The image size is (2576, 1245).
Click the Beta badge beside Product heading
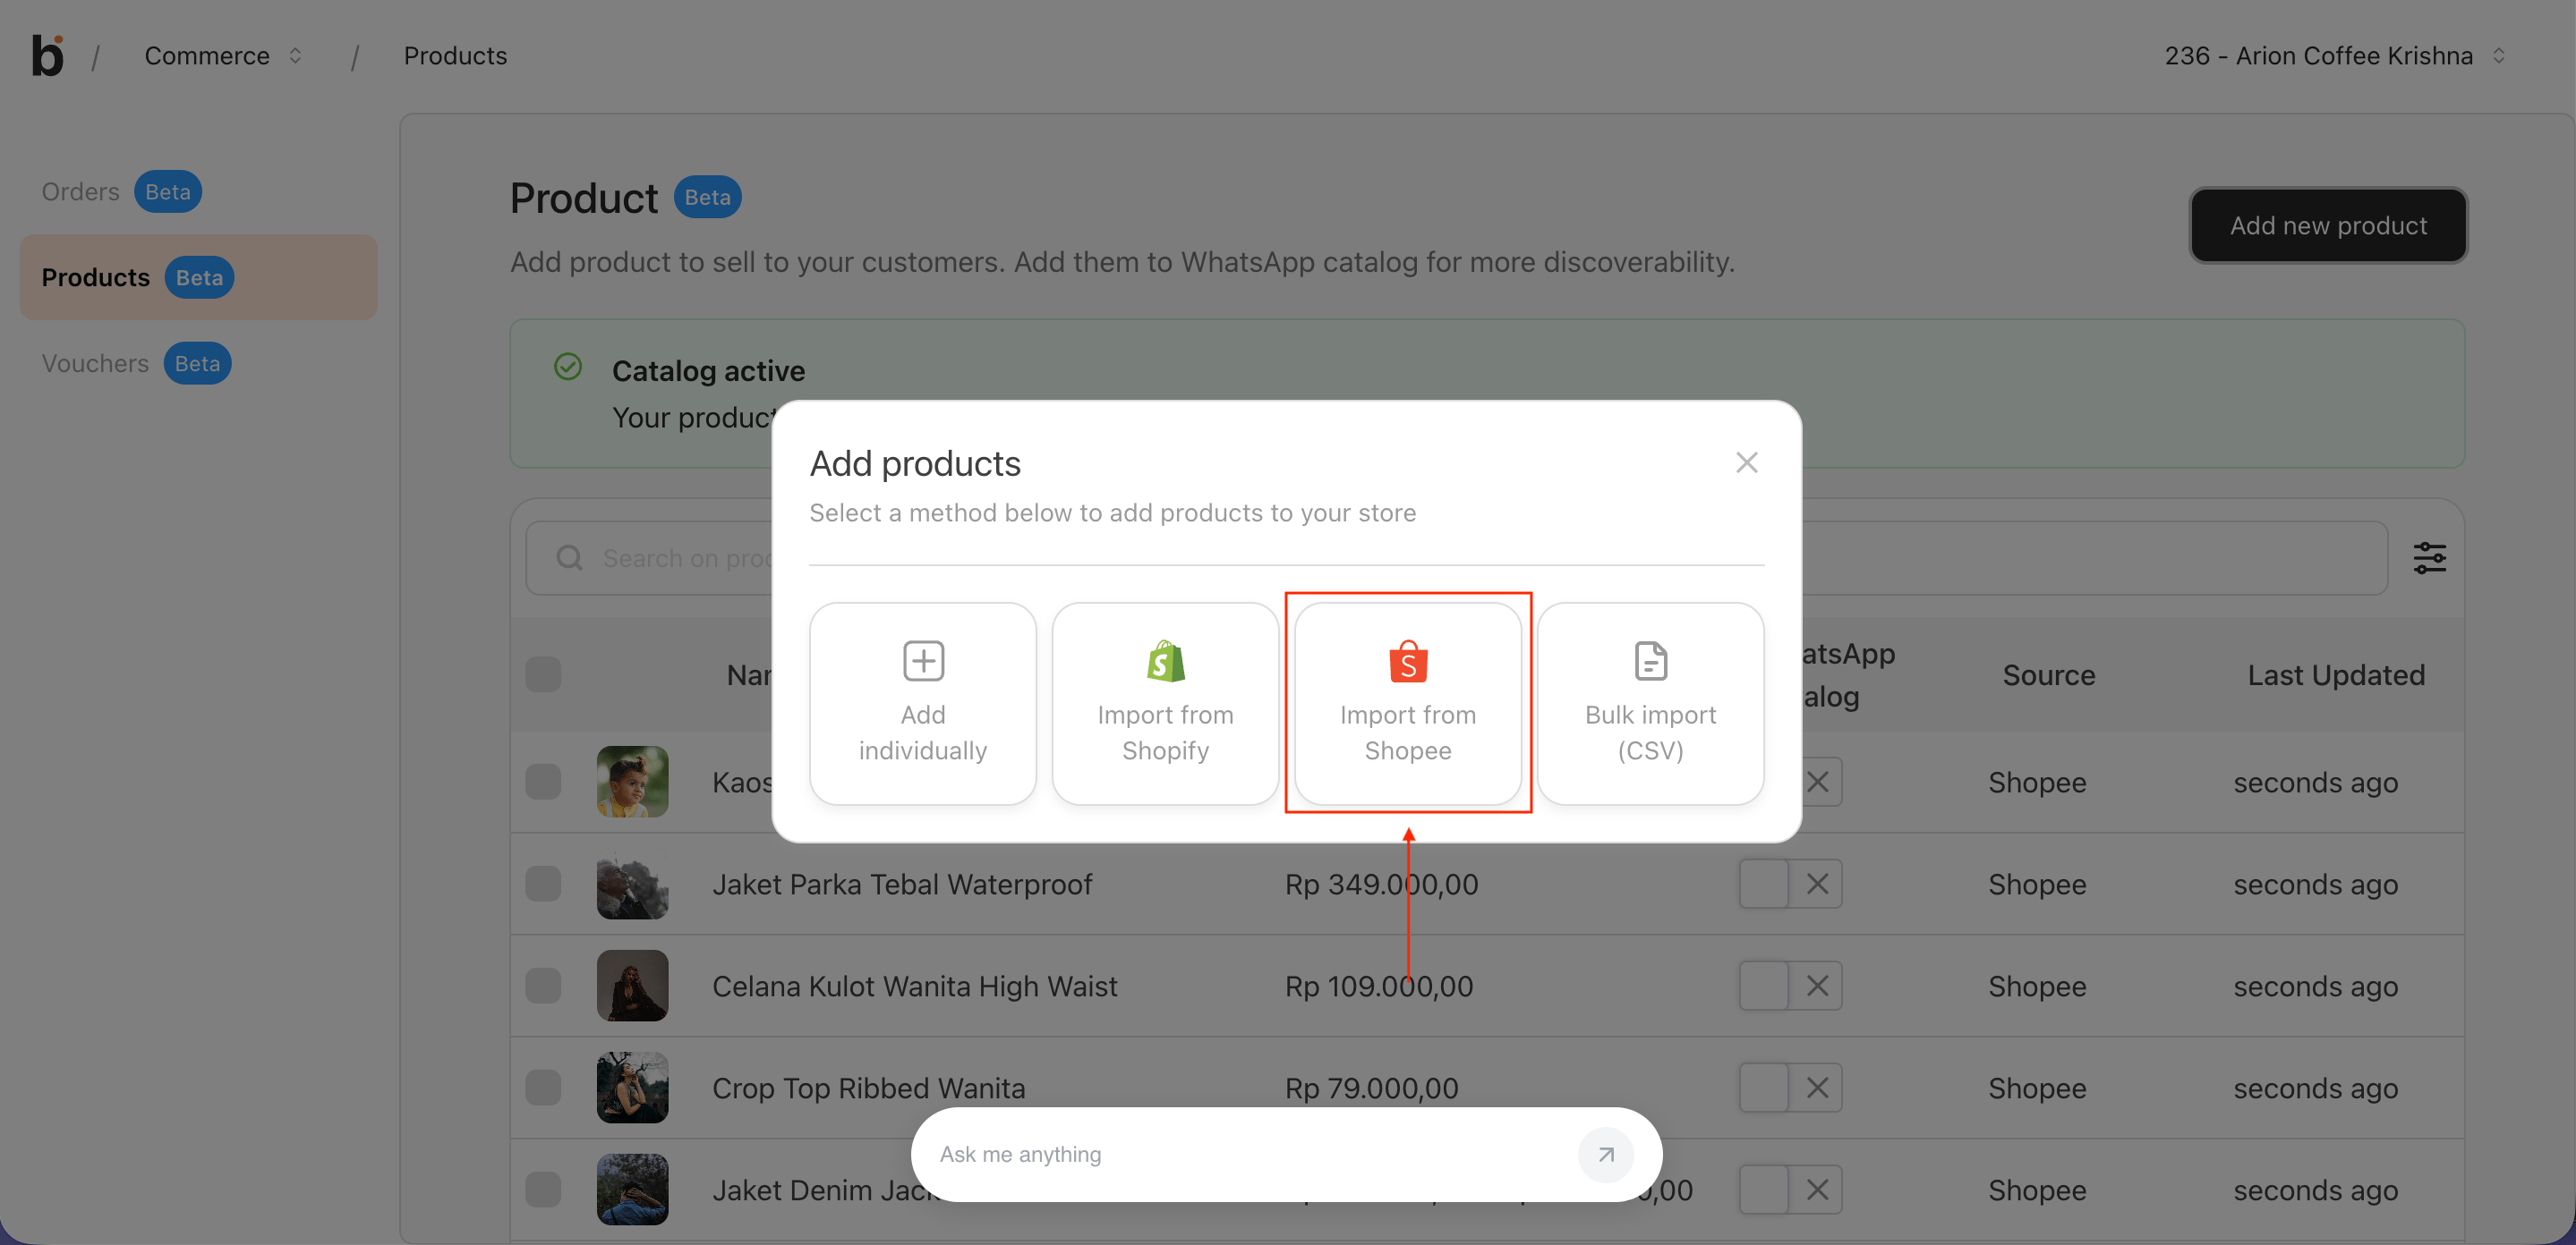pyautogui.click(x=707, y=197)
